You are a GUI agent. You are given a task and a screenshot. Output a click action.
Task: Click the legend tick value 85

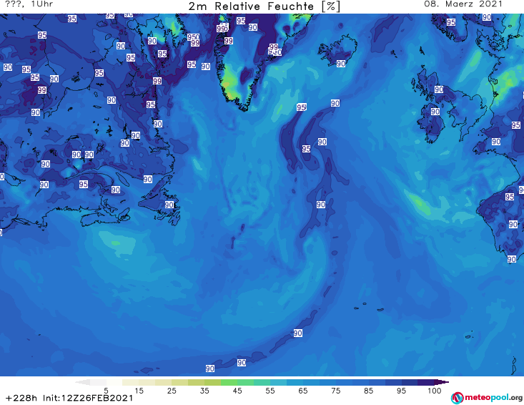click(x=368, y=391)
